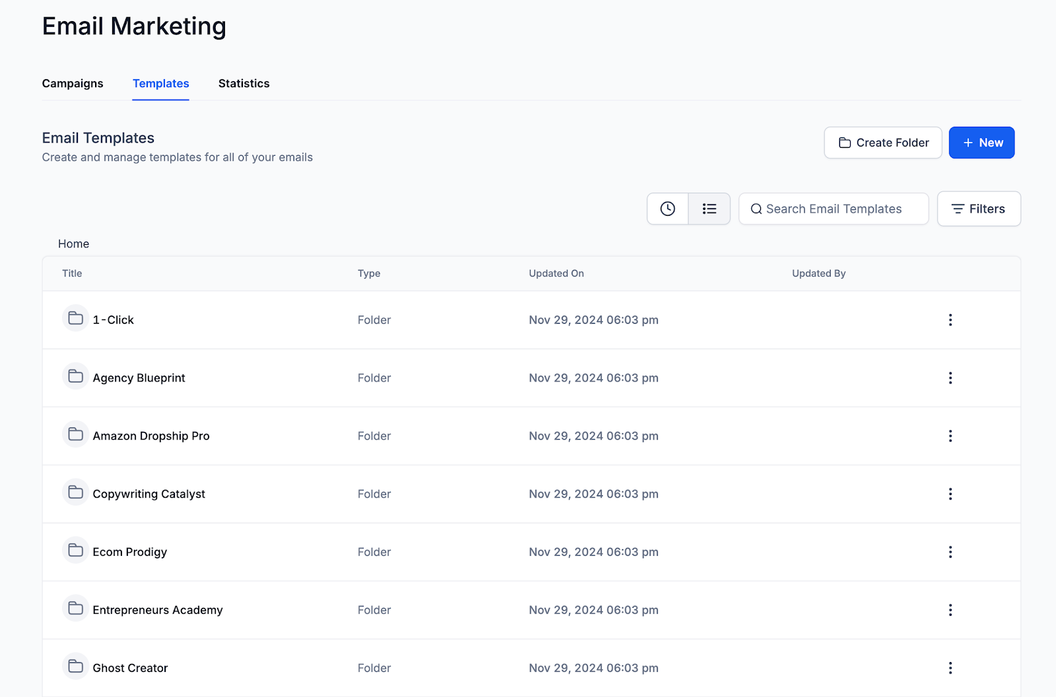The width and height of the screenshot is (1056, 697).
Task: Click the folder icon beside Ghost Creator
Action: click(75, 666)
